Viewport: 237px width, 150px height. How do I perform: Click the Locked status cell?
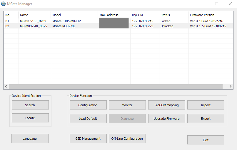(x=166, y=21)
